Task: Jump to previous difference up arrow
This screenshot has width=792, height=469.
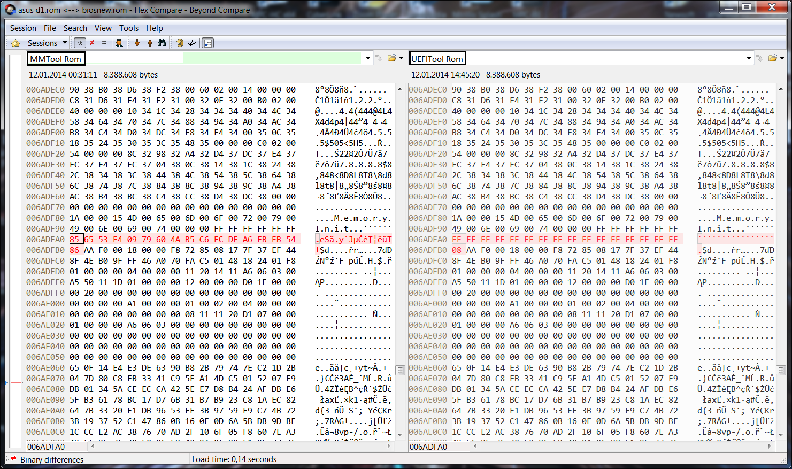Action: [150, 43]
